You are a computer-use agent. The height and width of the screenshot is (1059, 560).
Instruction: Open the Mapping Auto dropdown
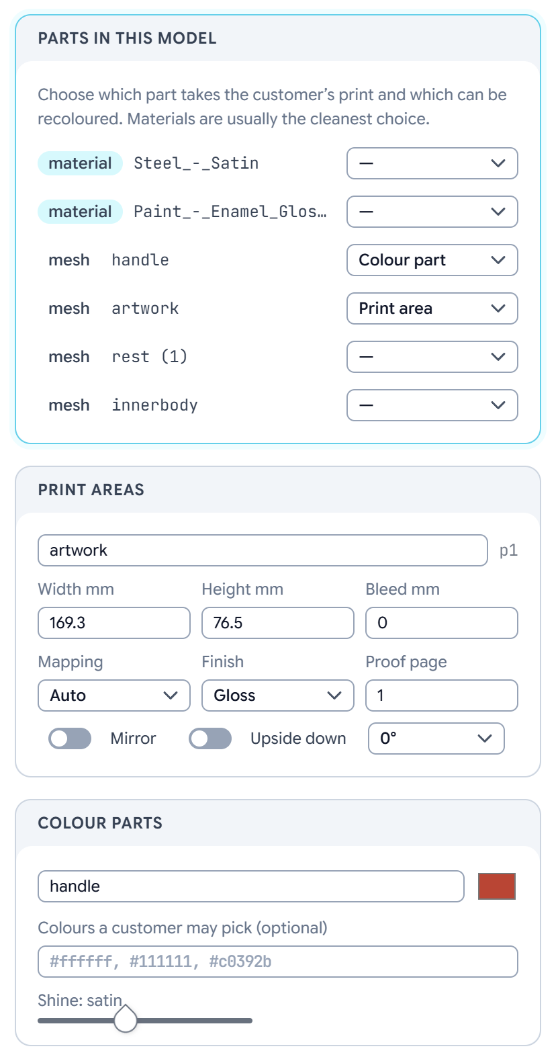pyautogui.click(x=114, y=695)
